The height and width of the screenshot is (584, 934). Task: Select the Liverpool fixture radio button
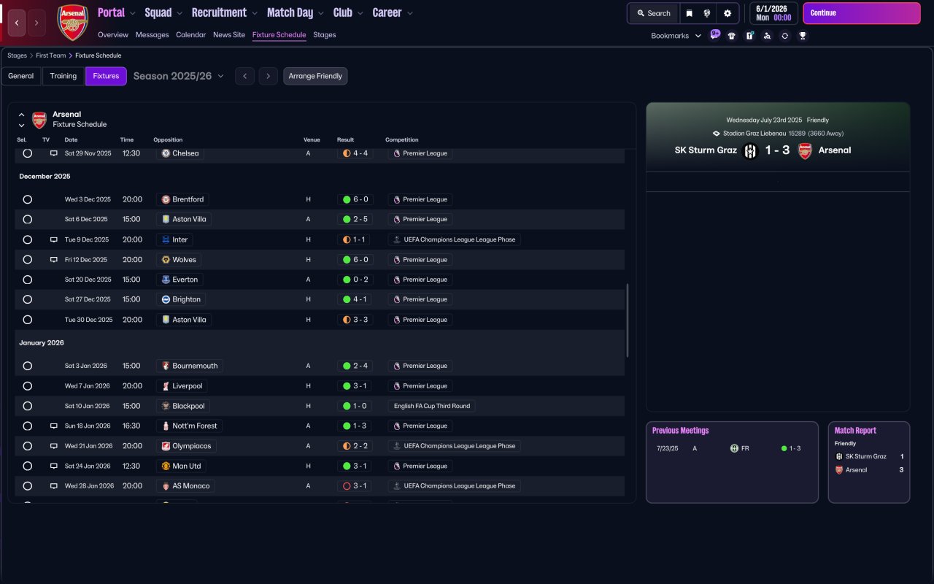28,385
